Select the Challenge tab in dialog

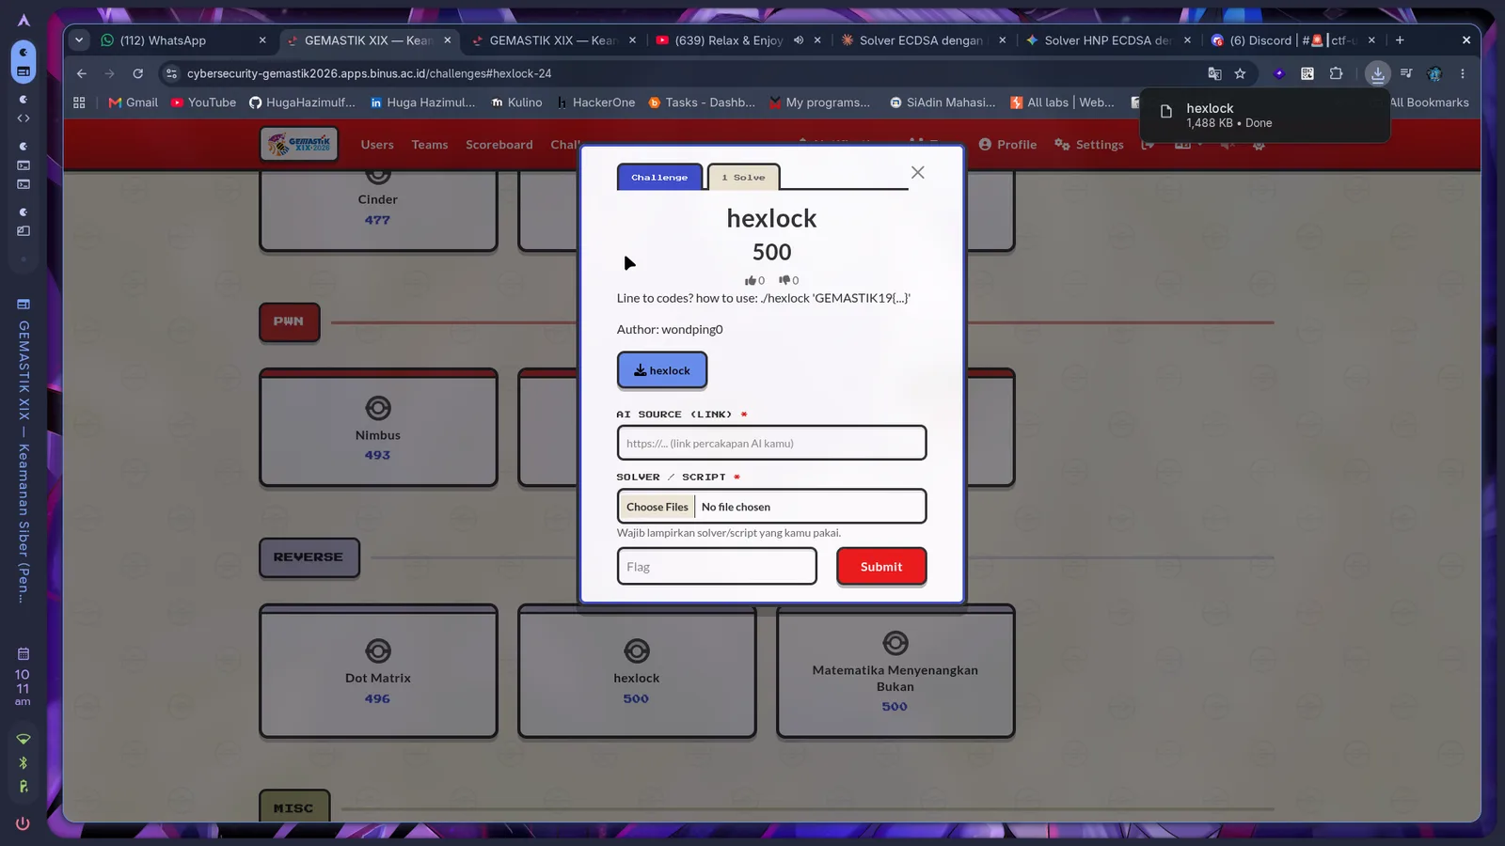coord(659,177)
